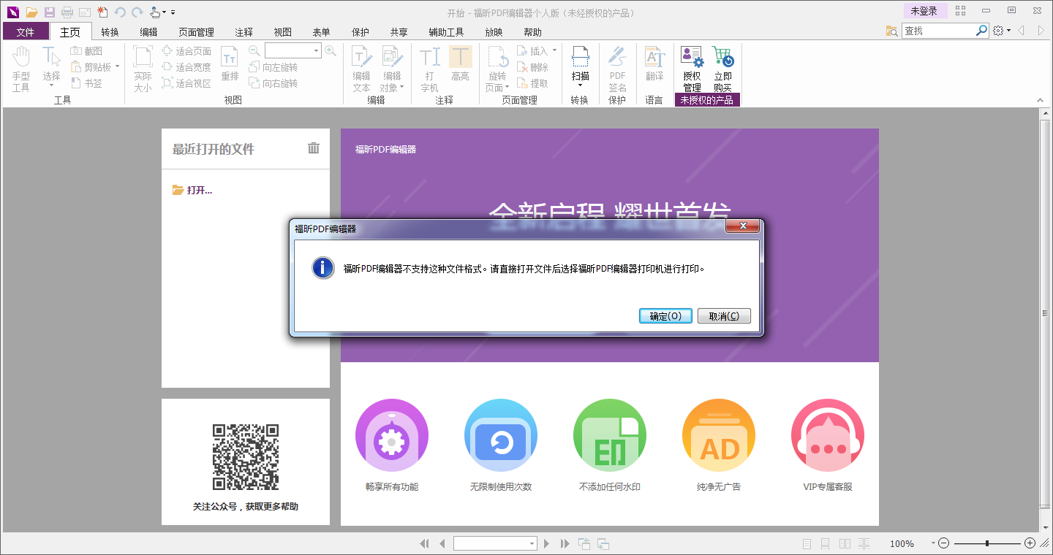
Task: Activate the 高亮 highlight tool
Action: point(461,66)
